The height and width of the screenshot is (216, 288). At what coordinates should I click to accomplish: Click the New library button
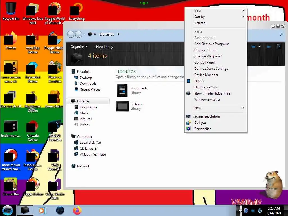coord(105,47)
